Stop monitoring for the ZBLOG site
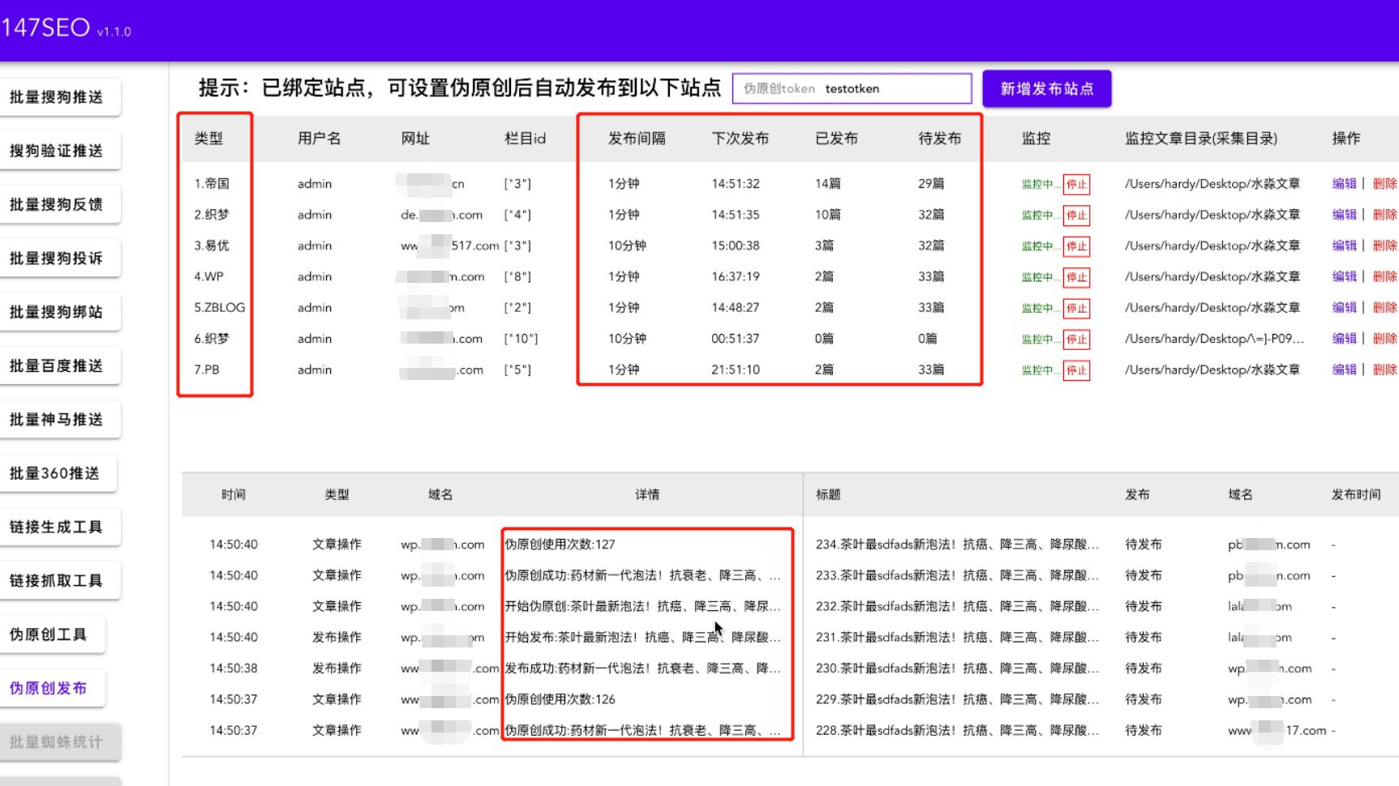Screen dimensions: 1399x786 [1077, 308]
